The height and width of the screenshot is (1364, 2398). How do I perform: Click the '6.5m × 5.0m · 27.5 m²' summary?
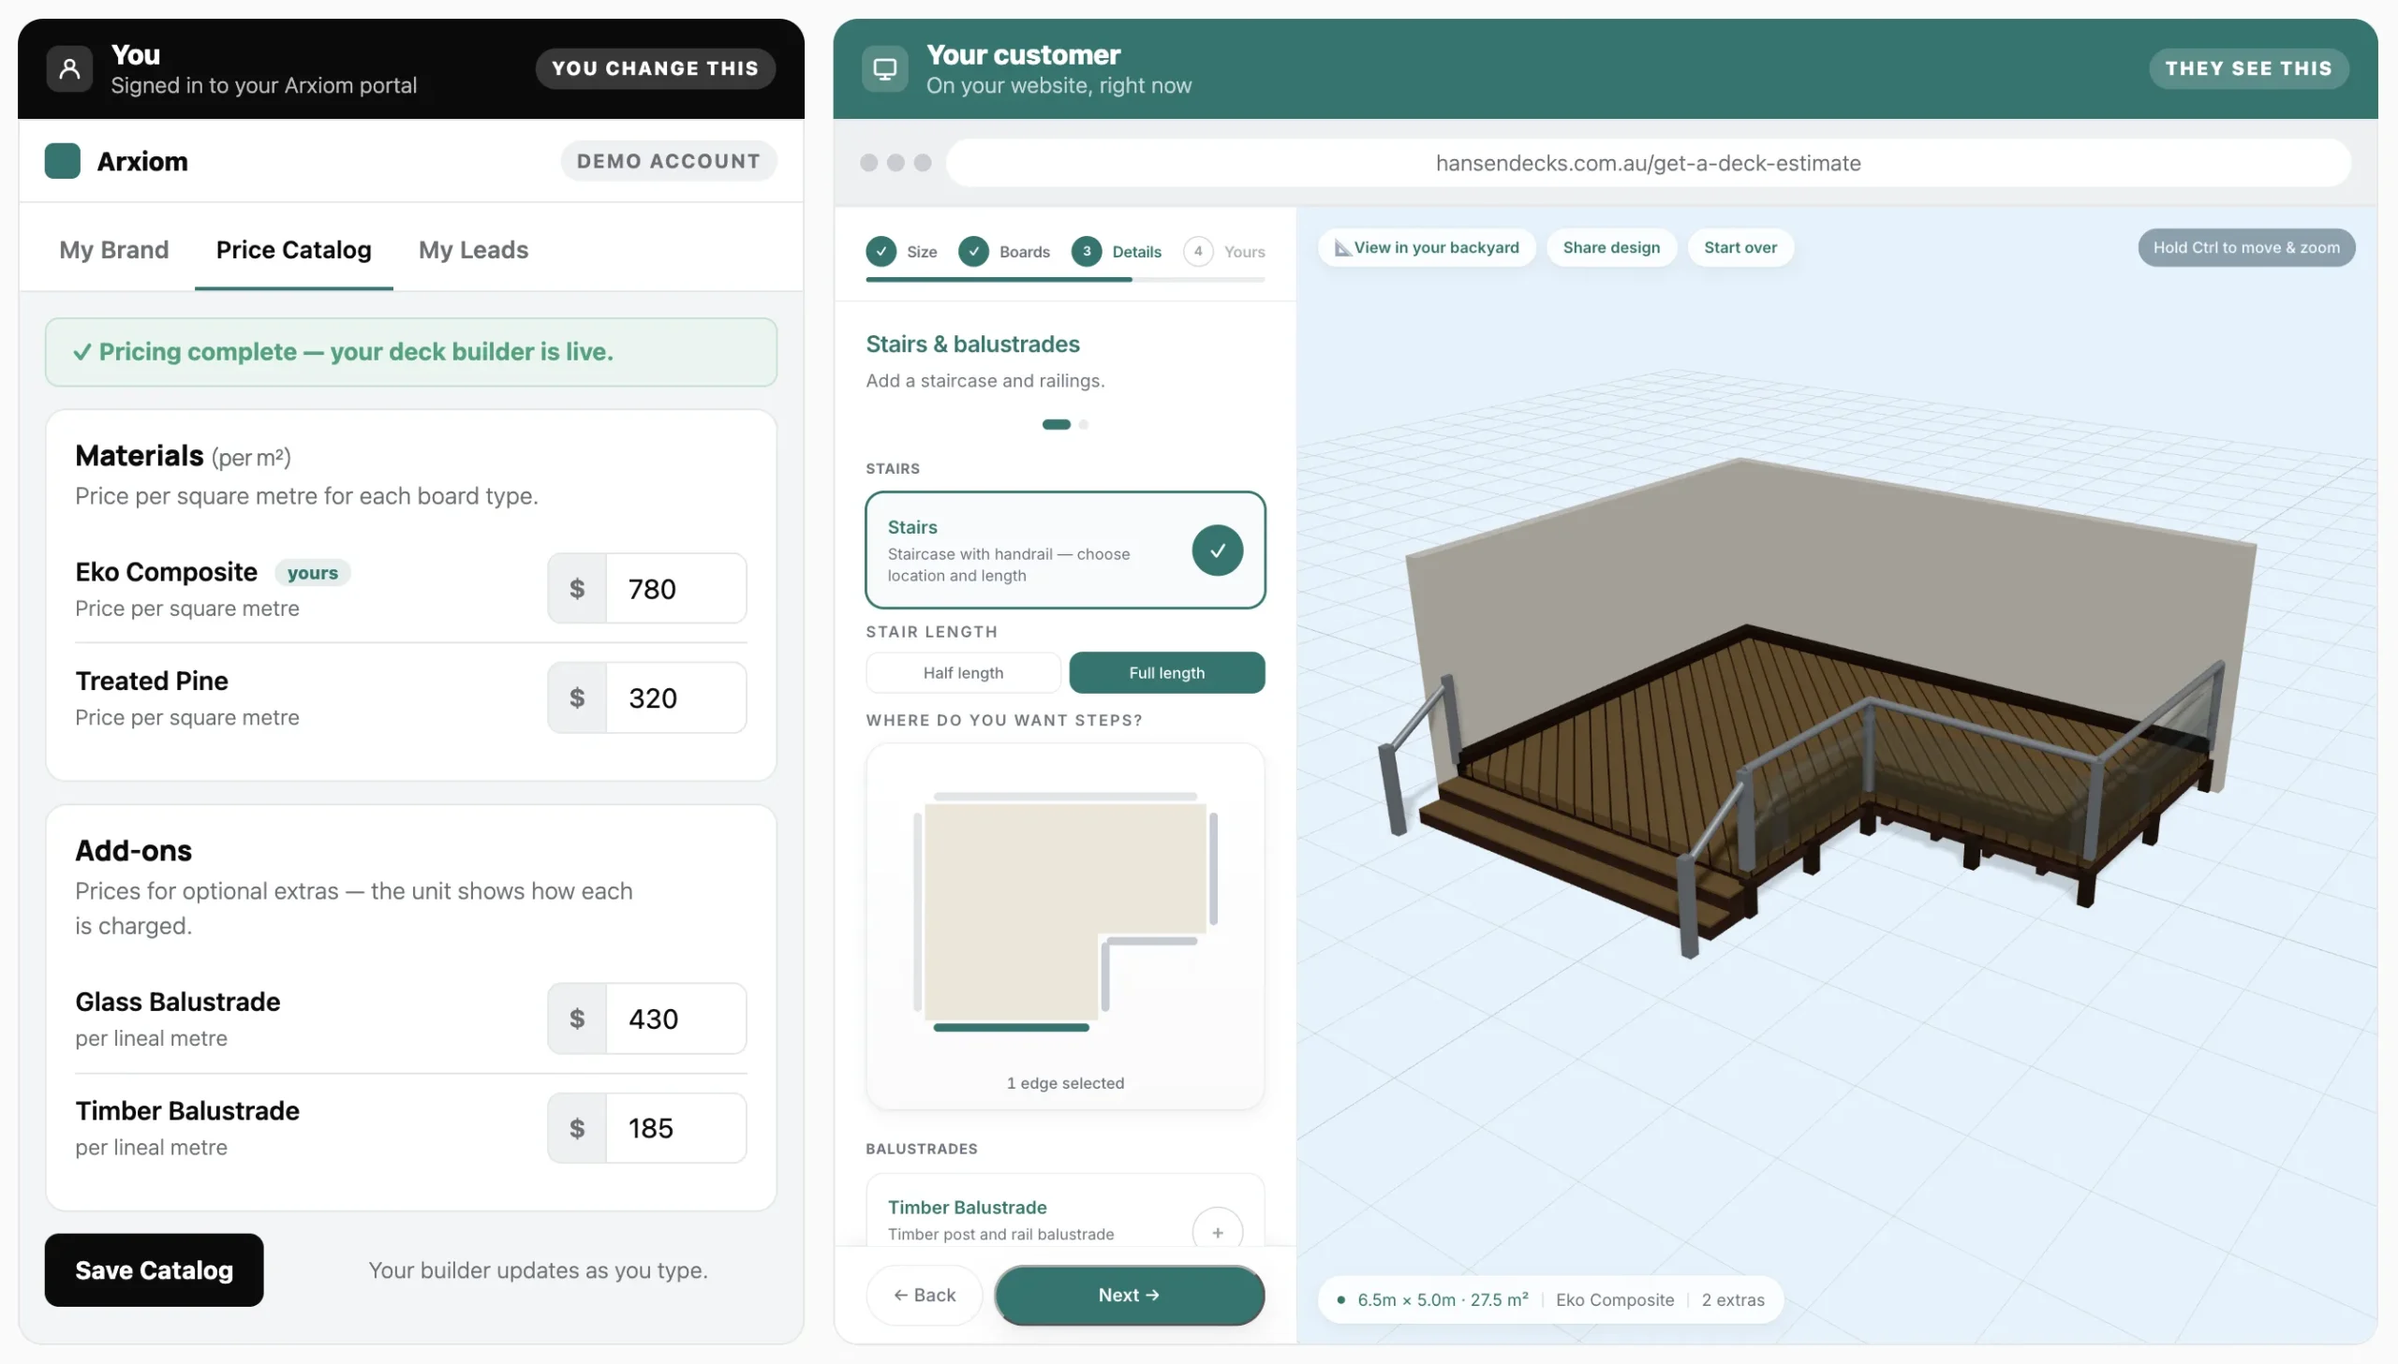click(x=1443, y=1299)
